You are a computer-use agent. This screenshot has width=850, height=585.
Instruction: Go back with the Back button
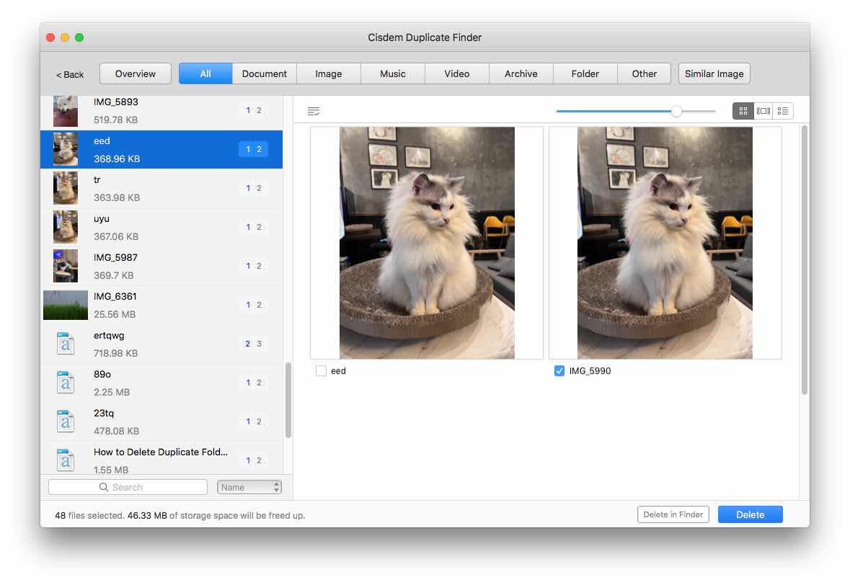(x=70, y=74)
